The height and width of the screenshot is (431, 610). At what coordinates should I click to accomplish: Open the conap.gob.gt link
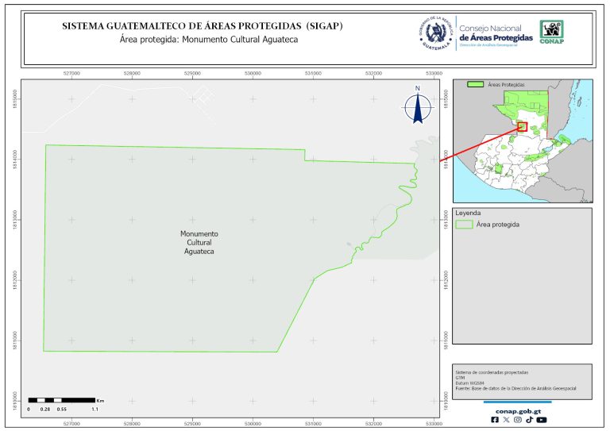[x=518, y=410]
